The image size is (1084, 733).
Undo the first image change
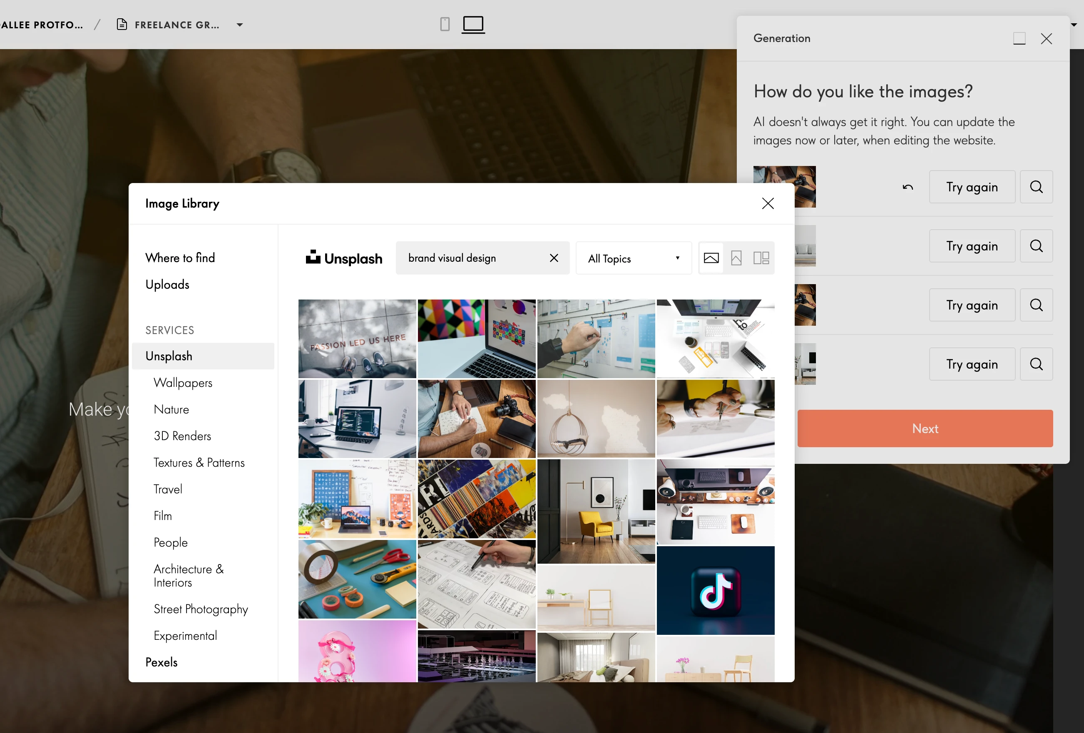(907, 187)
